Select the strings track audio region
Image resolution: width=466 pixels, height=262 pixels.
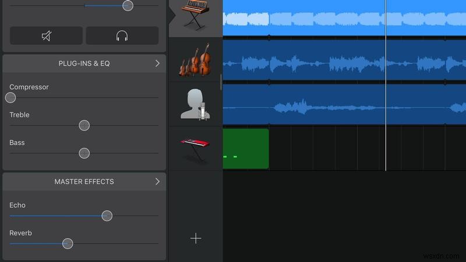(x=344, y=60)
